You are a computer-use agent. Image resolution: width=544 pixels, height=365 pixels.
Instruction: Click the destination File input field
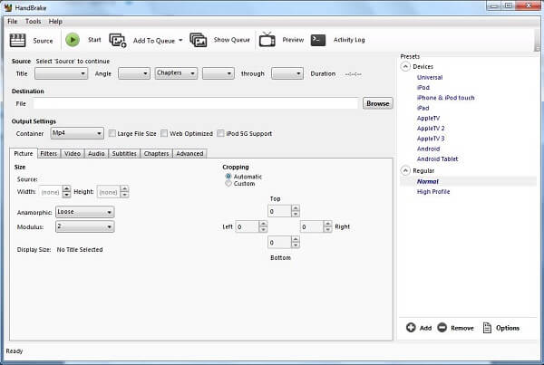coord(196,103)
